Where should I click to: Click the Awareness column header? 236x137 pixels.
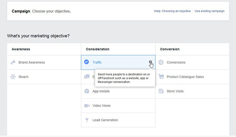21,49
